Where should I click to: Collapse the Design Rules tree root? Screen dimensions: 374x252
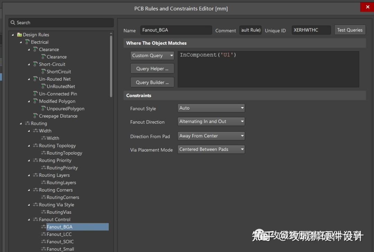pos(12,35)
